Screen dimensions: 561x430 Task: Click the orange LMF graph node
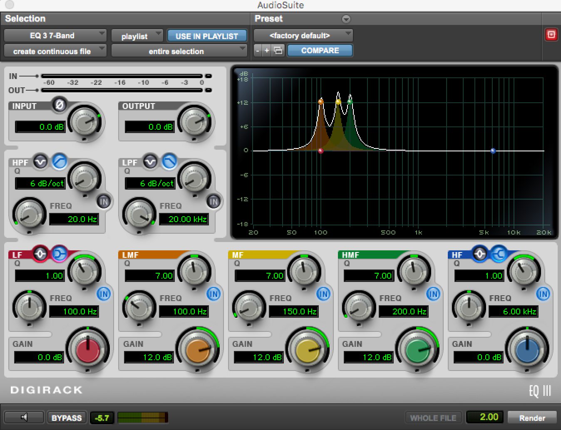(x=320, y=101)
